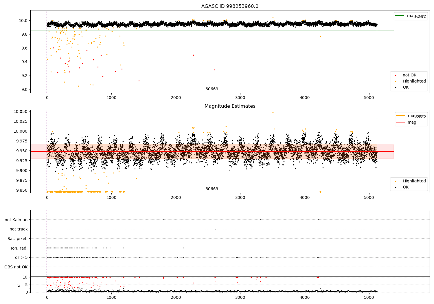This screenshot has height=304, width=434.
Task: Click the "9.850" y-axis tick label
Action: 22,190
